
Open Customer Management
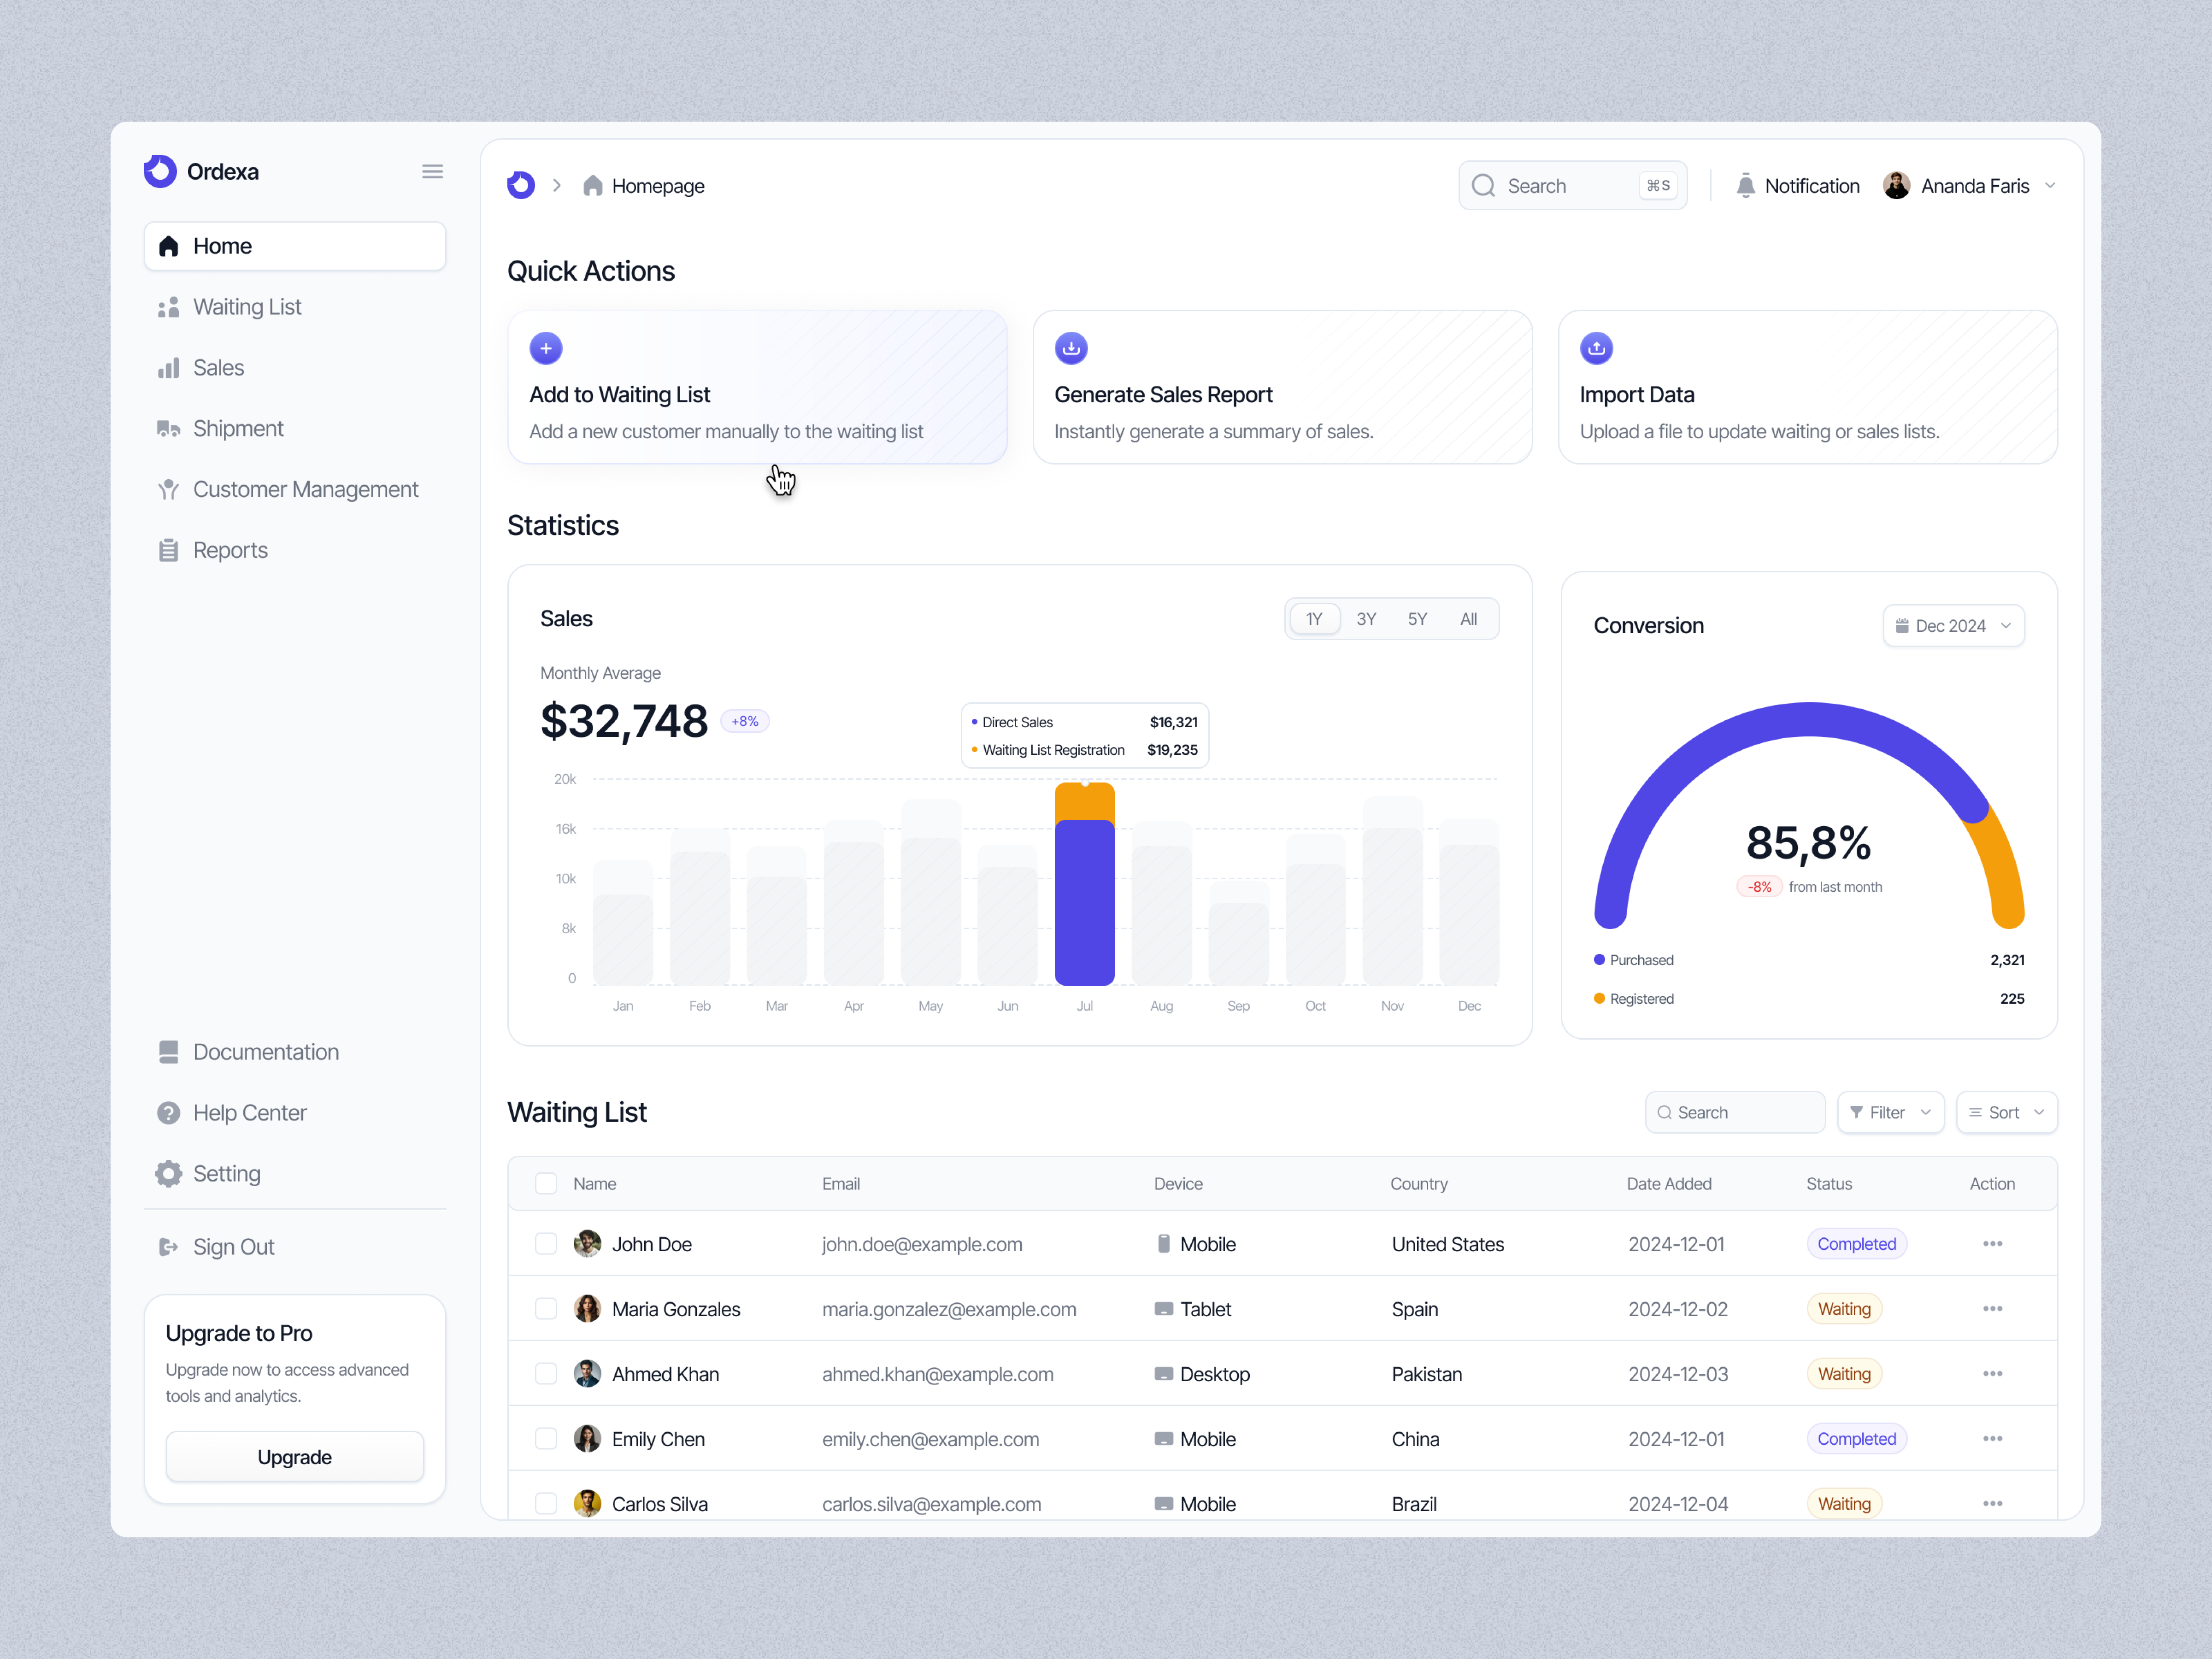(305, 489)
